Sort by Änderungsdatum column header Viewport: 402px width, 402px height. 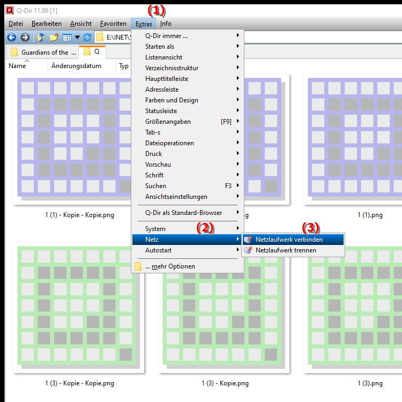click(81, 66)
